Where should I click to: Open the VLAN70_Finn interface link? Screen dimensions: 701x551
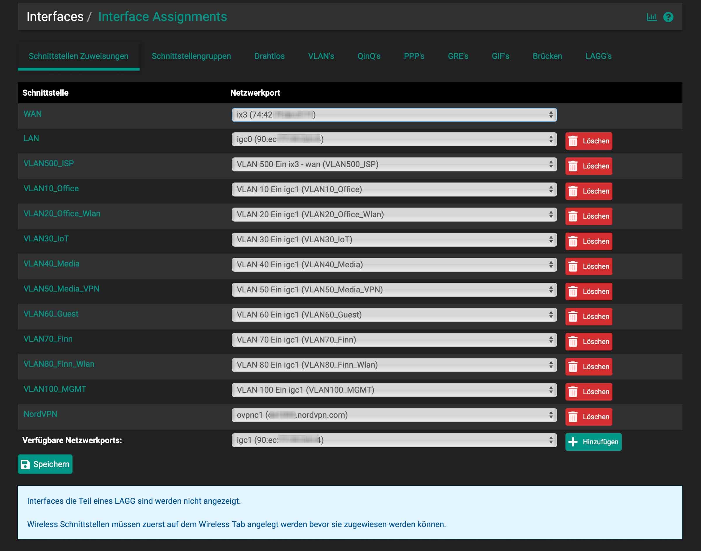point(48,339)
